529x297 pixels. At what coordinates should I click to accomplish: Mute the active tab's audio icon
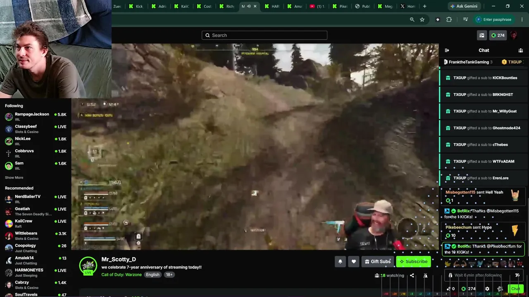click(x=249, y=6)
